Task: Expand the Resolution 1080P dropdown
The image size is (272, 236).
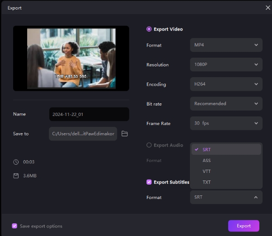Action: click(x=226, y=65)
